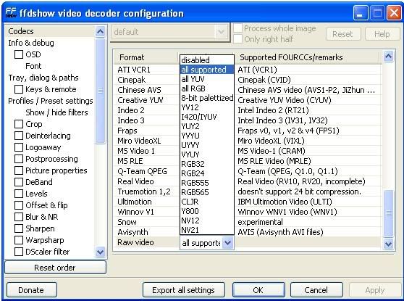Enable the Sharpen filter checkbox
The image size is (404, 301).
pos(19,228)
